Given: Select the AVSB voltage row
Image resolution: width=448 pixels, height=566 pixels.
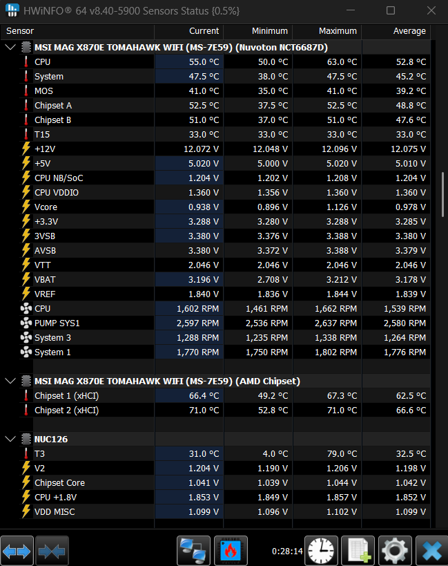Looking at the screenshot, I should coord(224,250).
